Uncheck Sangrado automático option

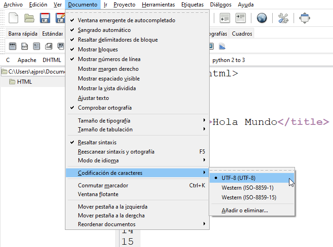105,30
